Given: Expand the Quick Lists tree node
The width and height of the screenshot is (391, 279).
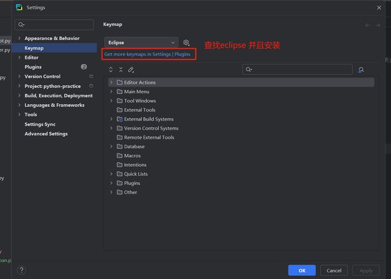Looking at the screenshot, I should coord(111,174).
